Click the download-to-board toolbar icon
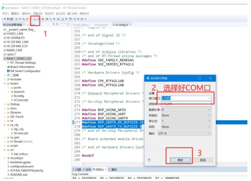This screenshot has width=251, height=181. [x=63, y=19]
